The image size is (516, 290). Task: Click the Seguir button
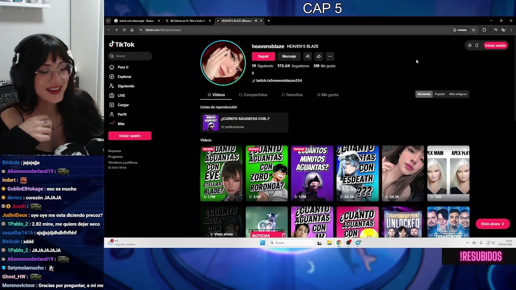pos(263,56)
